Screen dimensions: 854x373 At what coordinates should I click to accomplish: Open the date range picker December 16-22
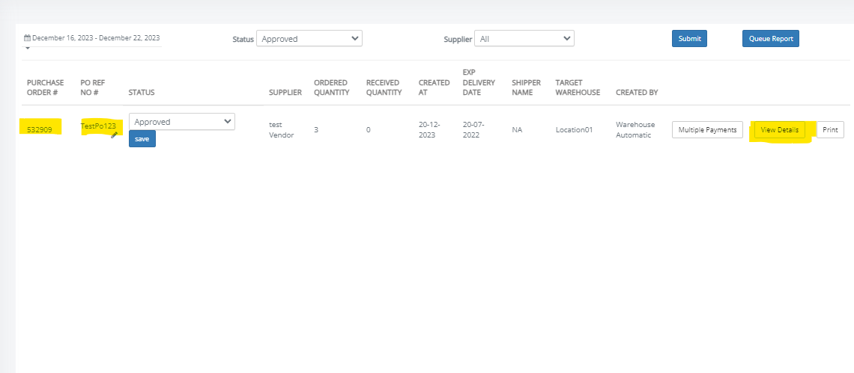[92, 38]
